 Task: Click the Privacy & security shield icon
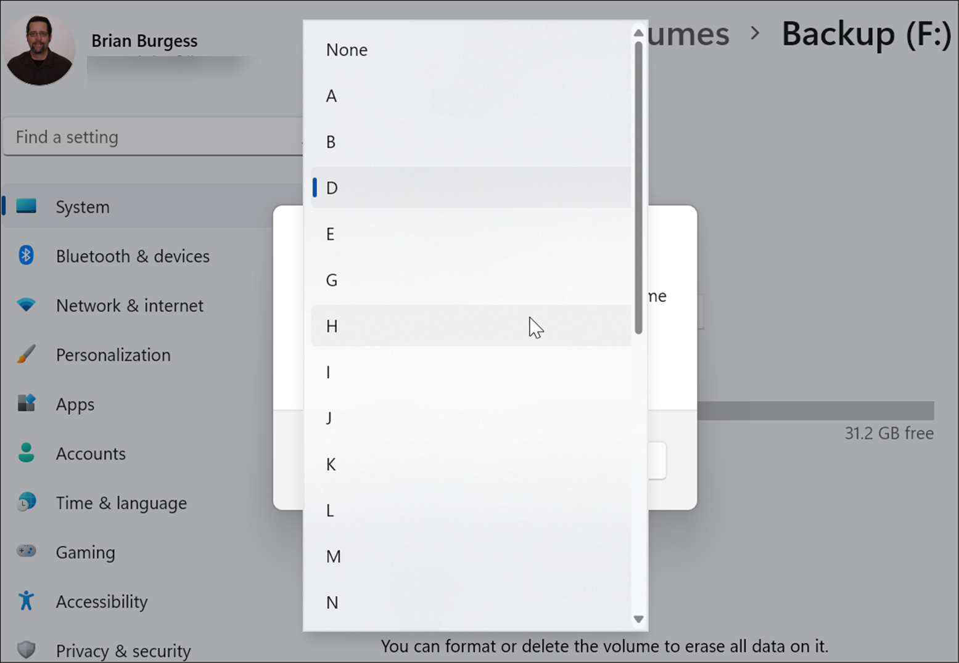[x=26, y=649]
